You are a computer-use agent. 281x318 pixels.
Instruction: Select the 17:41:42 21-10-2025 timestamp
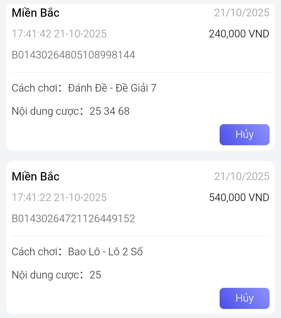59,34
